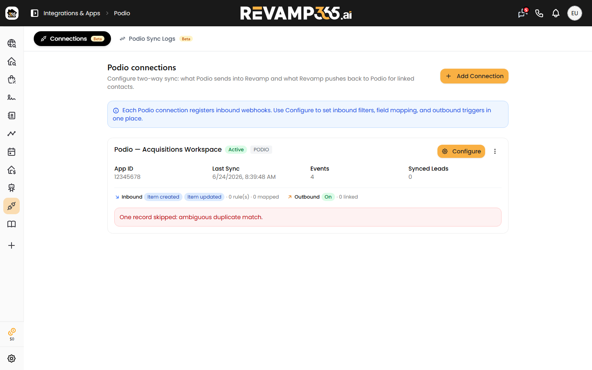Image resolution: width=592 pixels, height=370 pixels.
Task: Open the settings gear in the sidebar
Action: point(12,358)
